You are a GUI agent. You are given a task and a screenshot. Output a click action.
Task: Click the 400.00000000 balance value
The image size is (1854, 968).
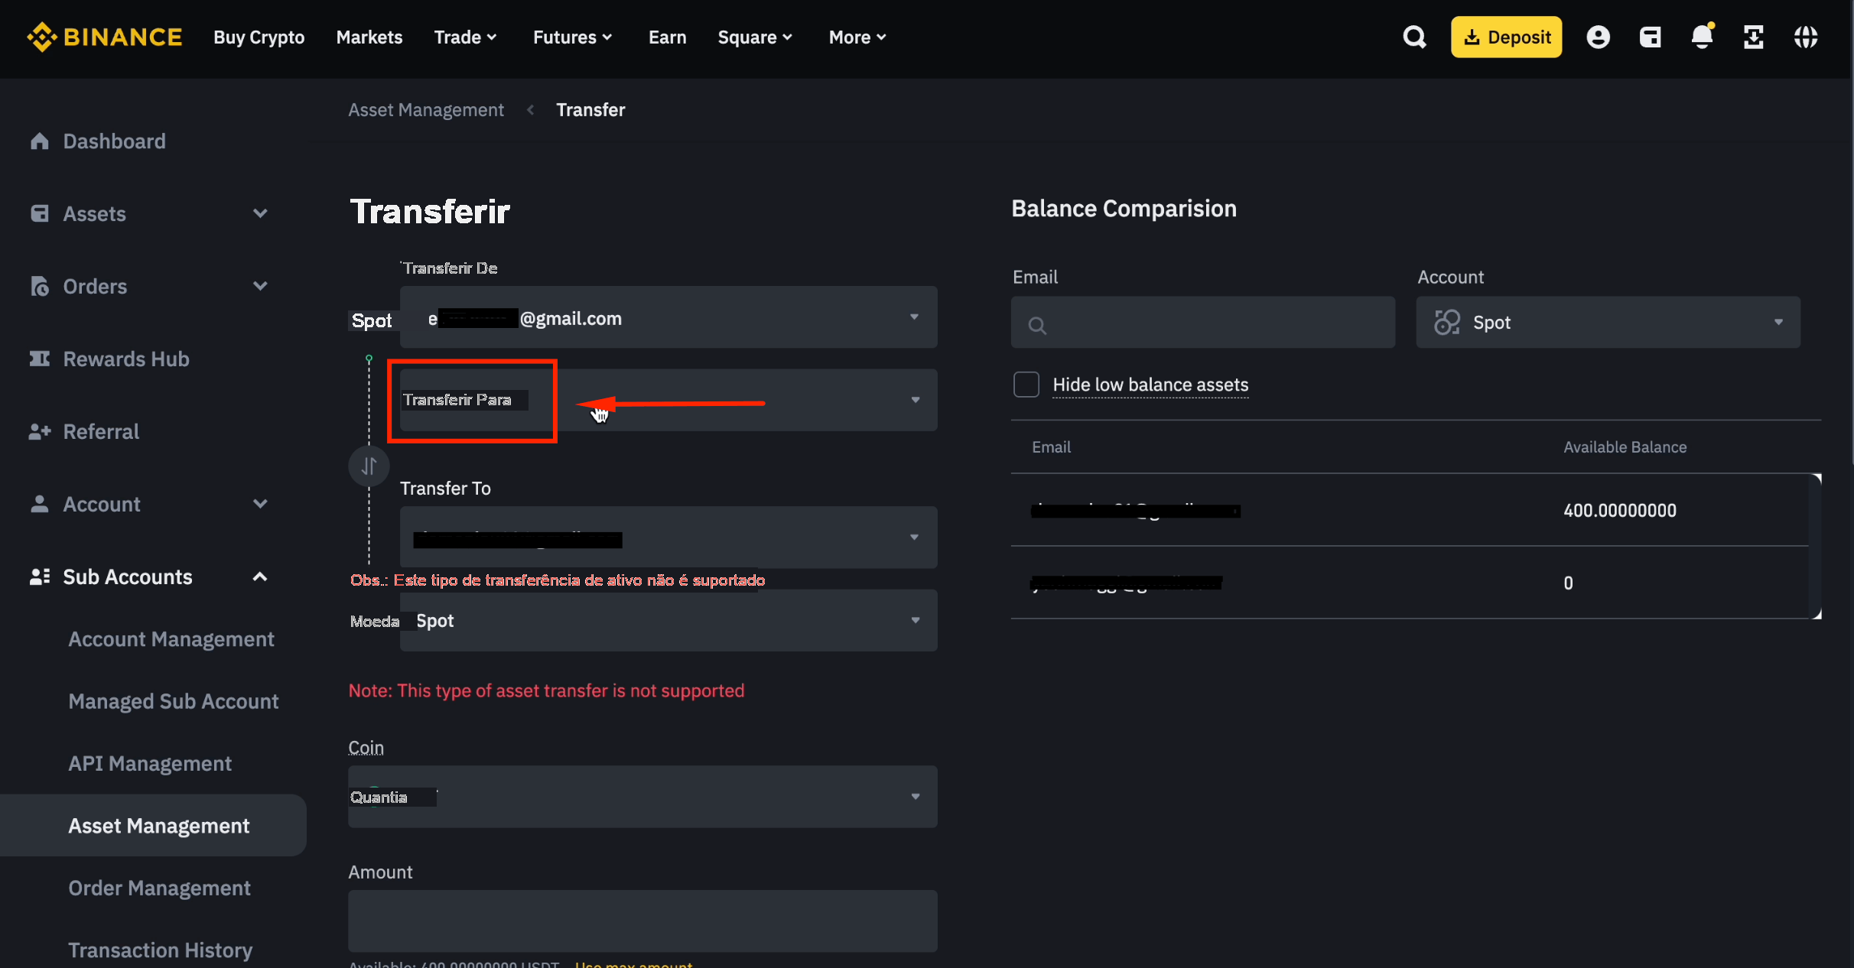coord(1620,510)
